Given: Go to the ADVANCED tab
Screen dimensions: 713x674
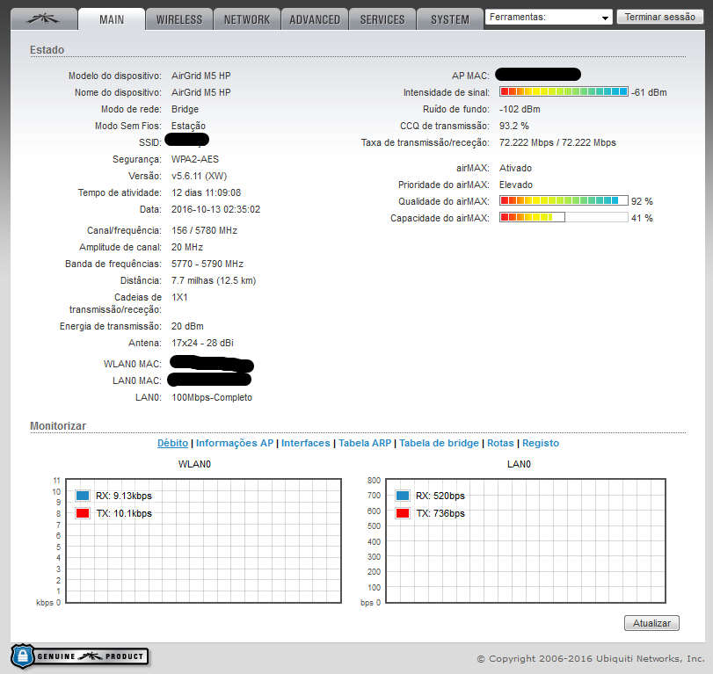Looking at the screenshot, I should tap(315, 19).
